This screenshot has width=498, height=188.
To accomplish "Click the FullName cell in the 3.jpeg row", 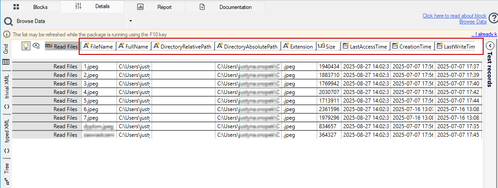I will [134, 84].
